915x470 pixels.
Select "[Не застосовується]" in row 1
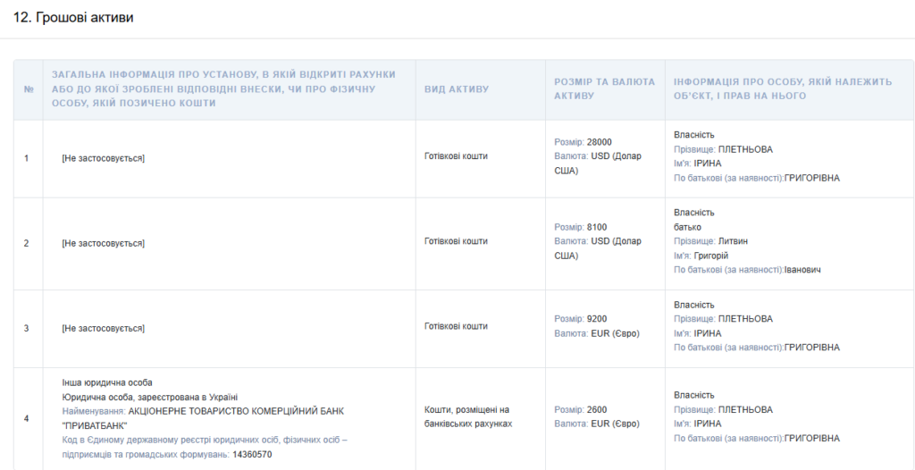tap(103, 158)
